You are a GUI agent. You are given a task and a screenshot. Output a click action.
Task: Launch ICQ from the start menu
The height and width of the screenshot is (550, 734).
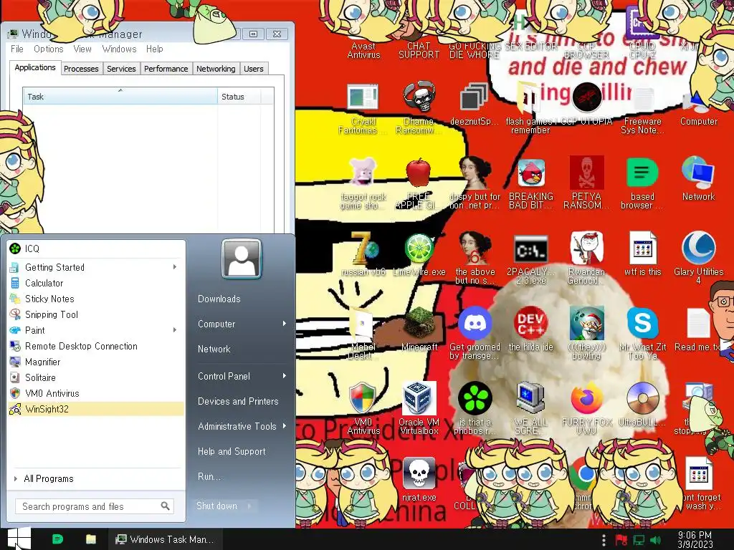pyautogui.click(x=97, y=249)
